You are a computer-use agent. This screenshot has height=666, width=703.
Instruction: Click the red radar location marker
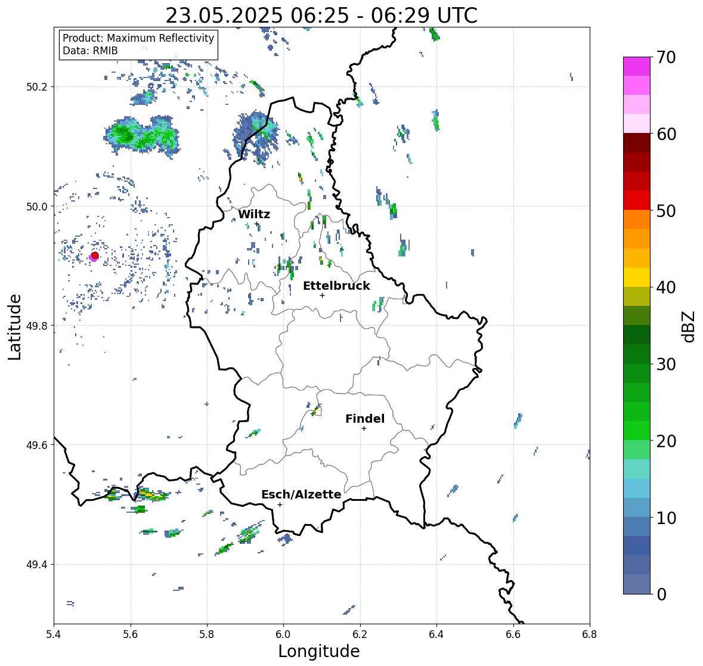[x=95, y=255]
